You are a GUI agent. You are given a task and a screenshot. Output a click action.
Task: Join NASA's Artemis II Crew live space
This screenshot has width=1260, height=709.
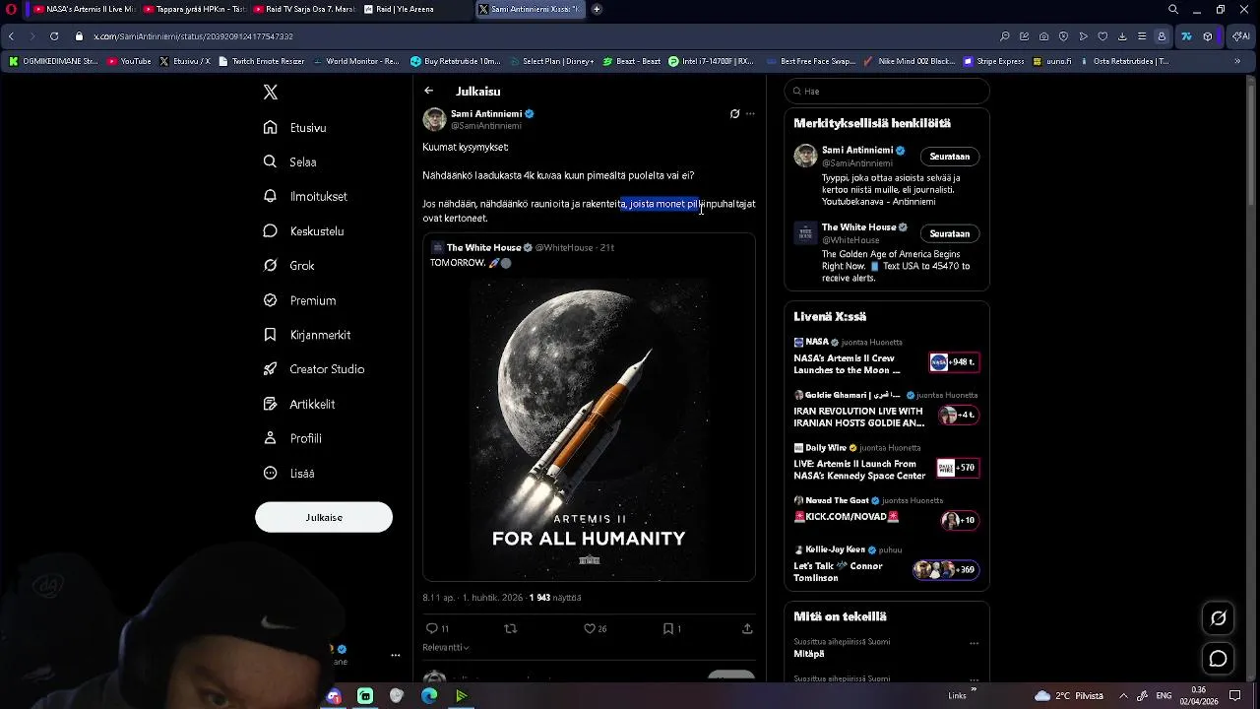pos(886,358)
